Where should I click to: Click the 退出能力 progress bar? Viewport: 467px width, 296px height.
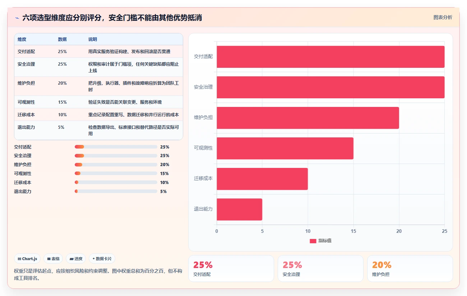click(x=116, y=191)
